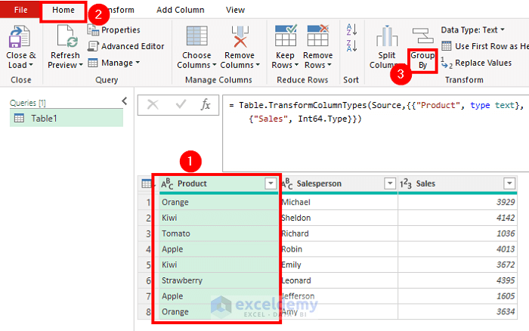The image size is (529, 331).
Task: Switch to the Add Column tab
Action: tap(181, 10)
